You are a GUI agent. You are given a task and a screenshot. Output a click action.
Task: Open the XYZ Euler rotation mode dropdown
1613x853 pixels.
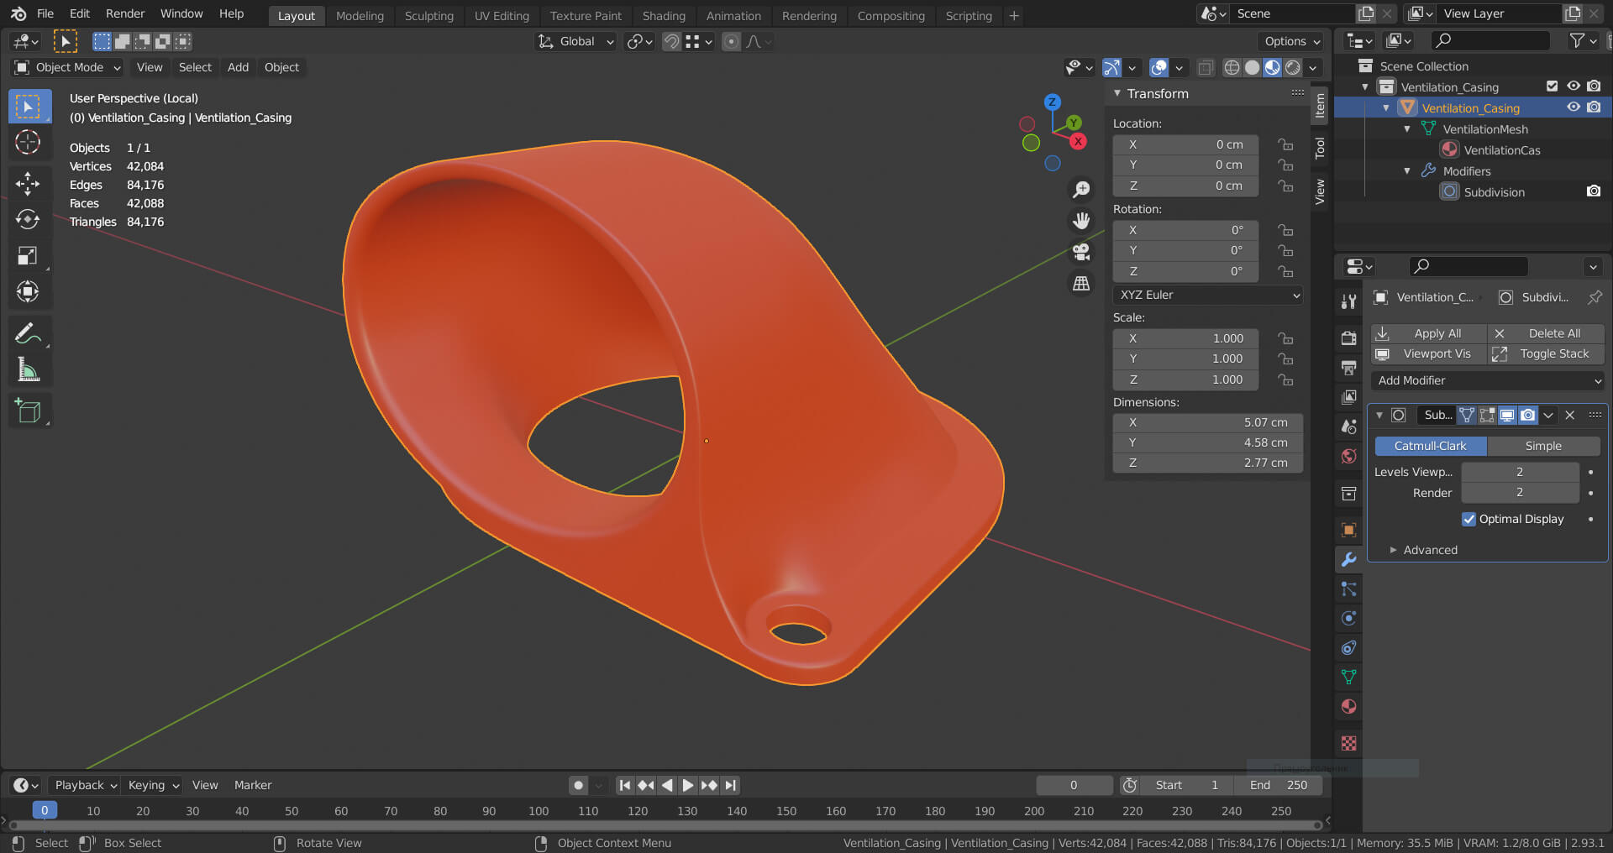pyautogui.click(x=1208, y=295)
